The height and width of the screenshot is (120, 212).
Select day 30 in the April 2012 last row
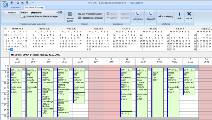[90, 50]
